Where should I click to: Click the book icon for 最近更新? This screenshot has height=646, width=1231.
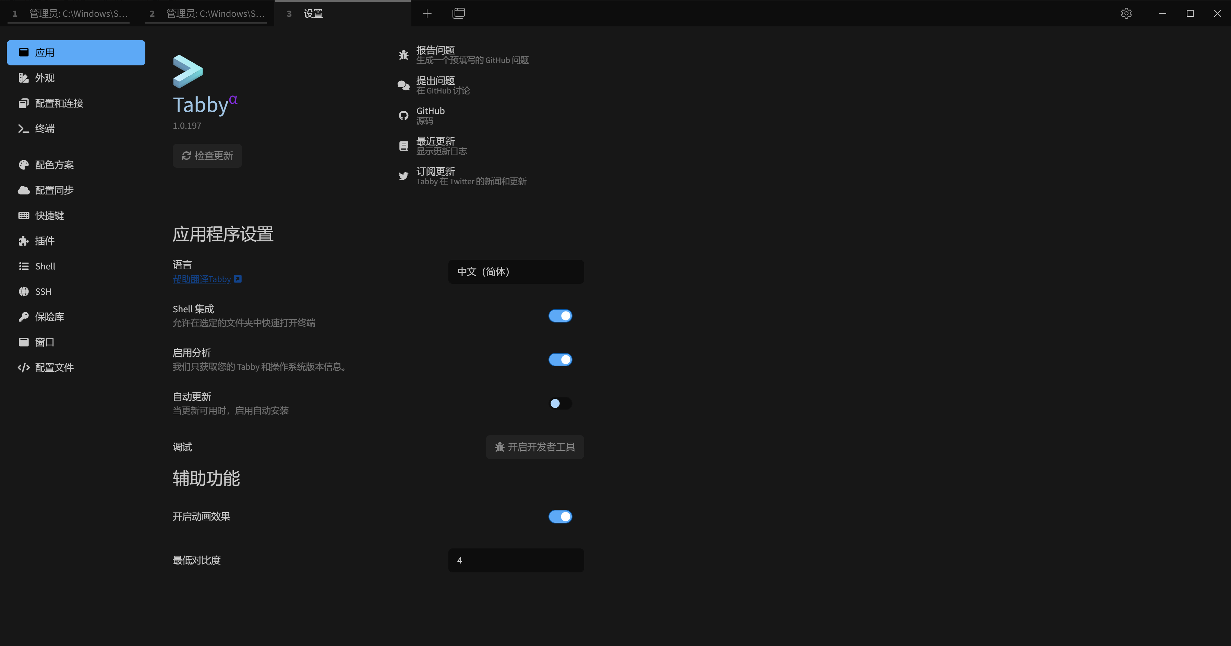point(403,146)
